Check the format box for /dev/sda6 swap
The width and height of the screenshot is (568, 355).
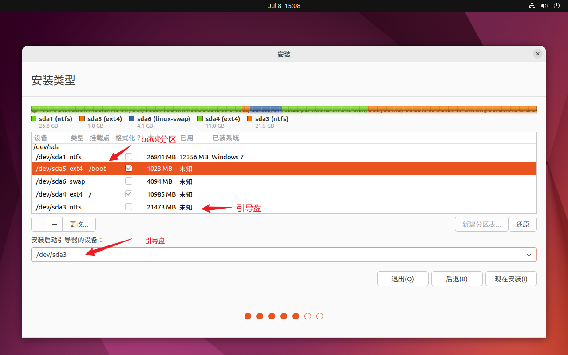[129, 181]
